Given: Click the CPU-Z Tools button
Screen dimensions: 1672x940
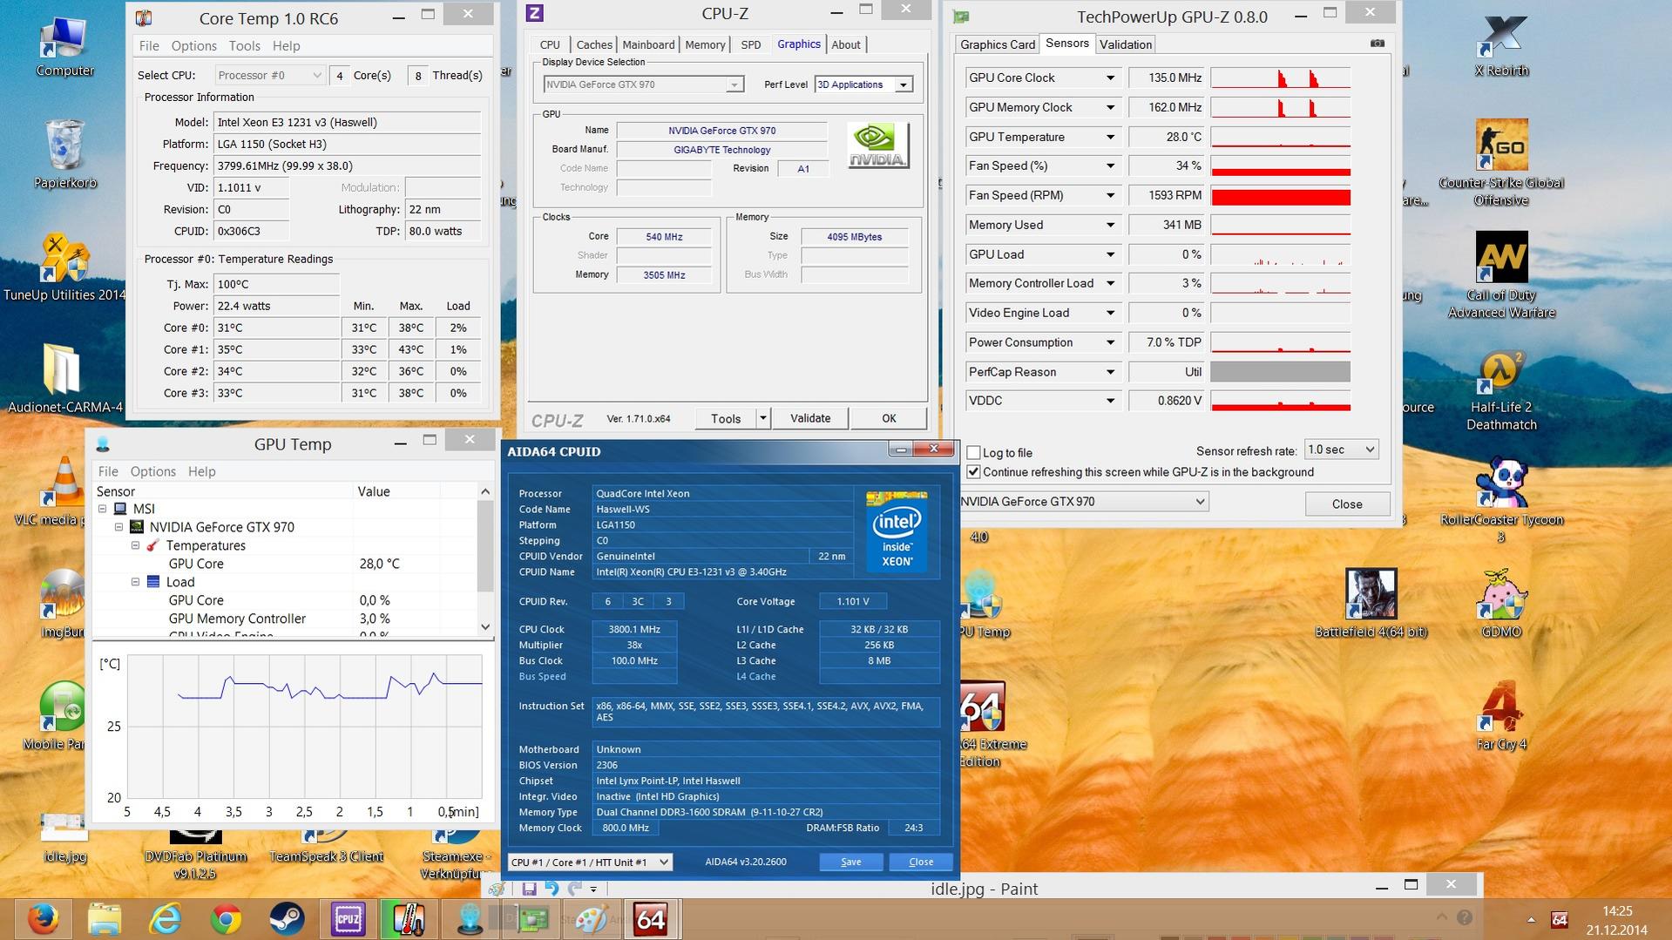Looking at the screenshot, I should pos(726,419).
